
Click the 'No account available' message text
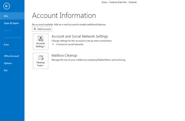pyautogui.click(x=69, y=24)
